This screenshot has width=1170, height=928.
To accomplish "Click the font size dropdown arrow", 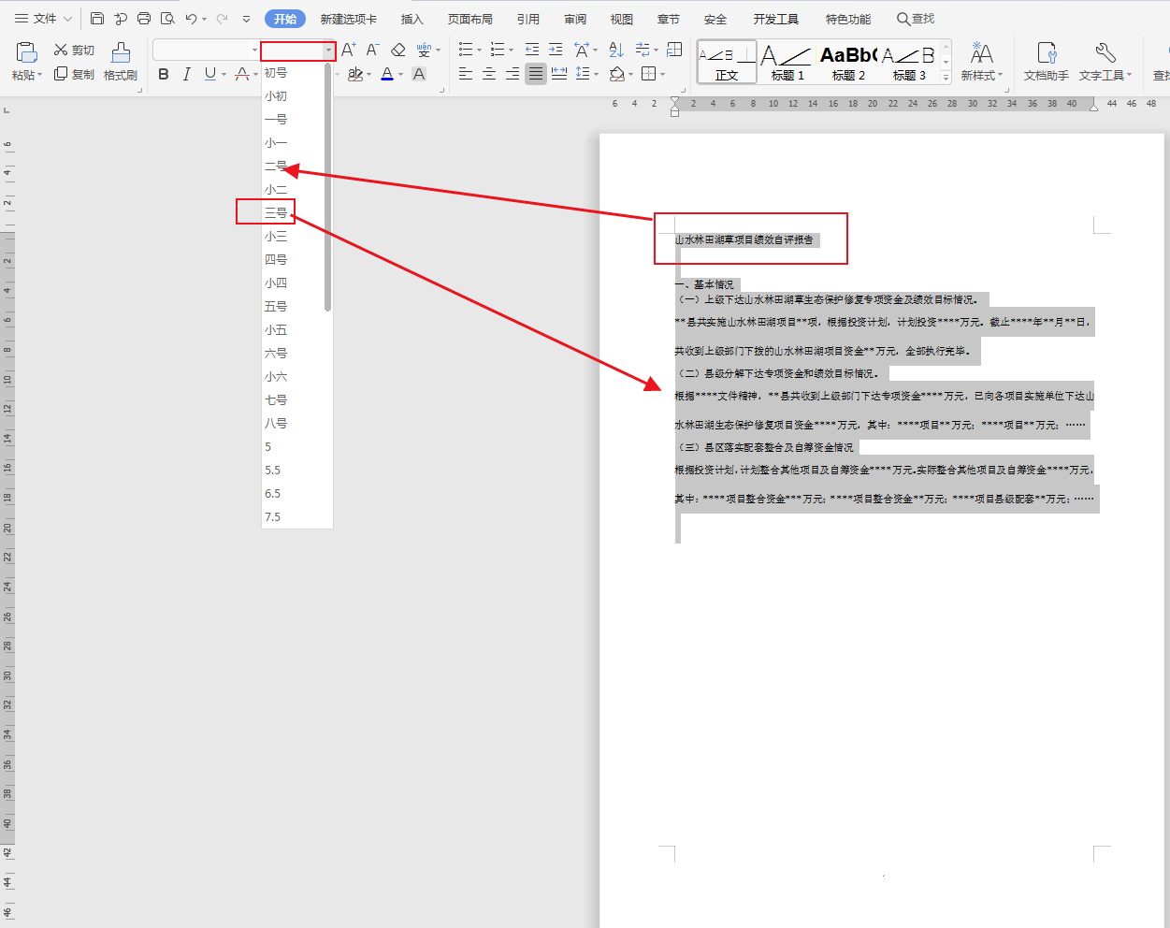I will 328,51.
